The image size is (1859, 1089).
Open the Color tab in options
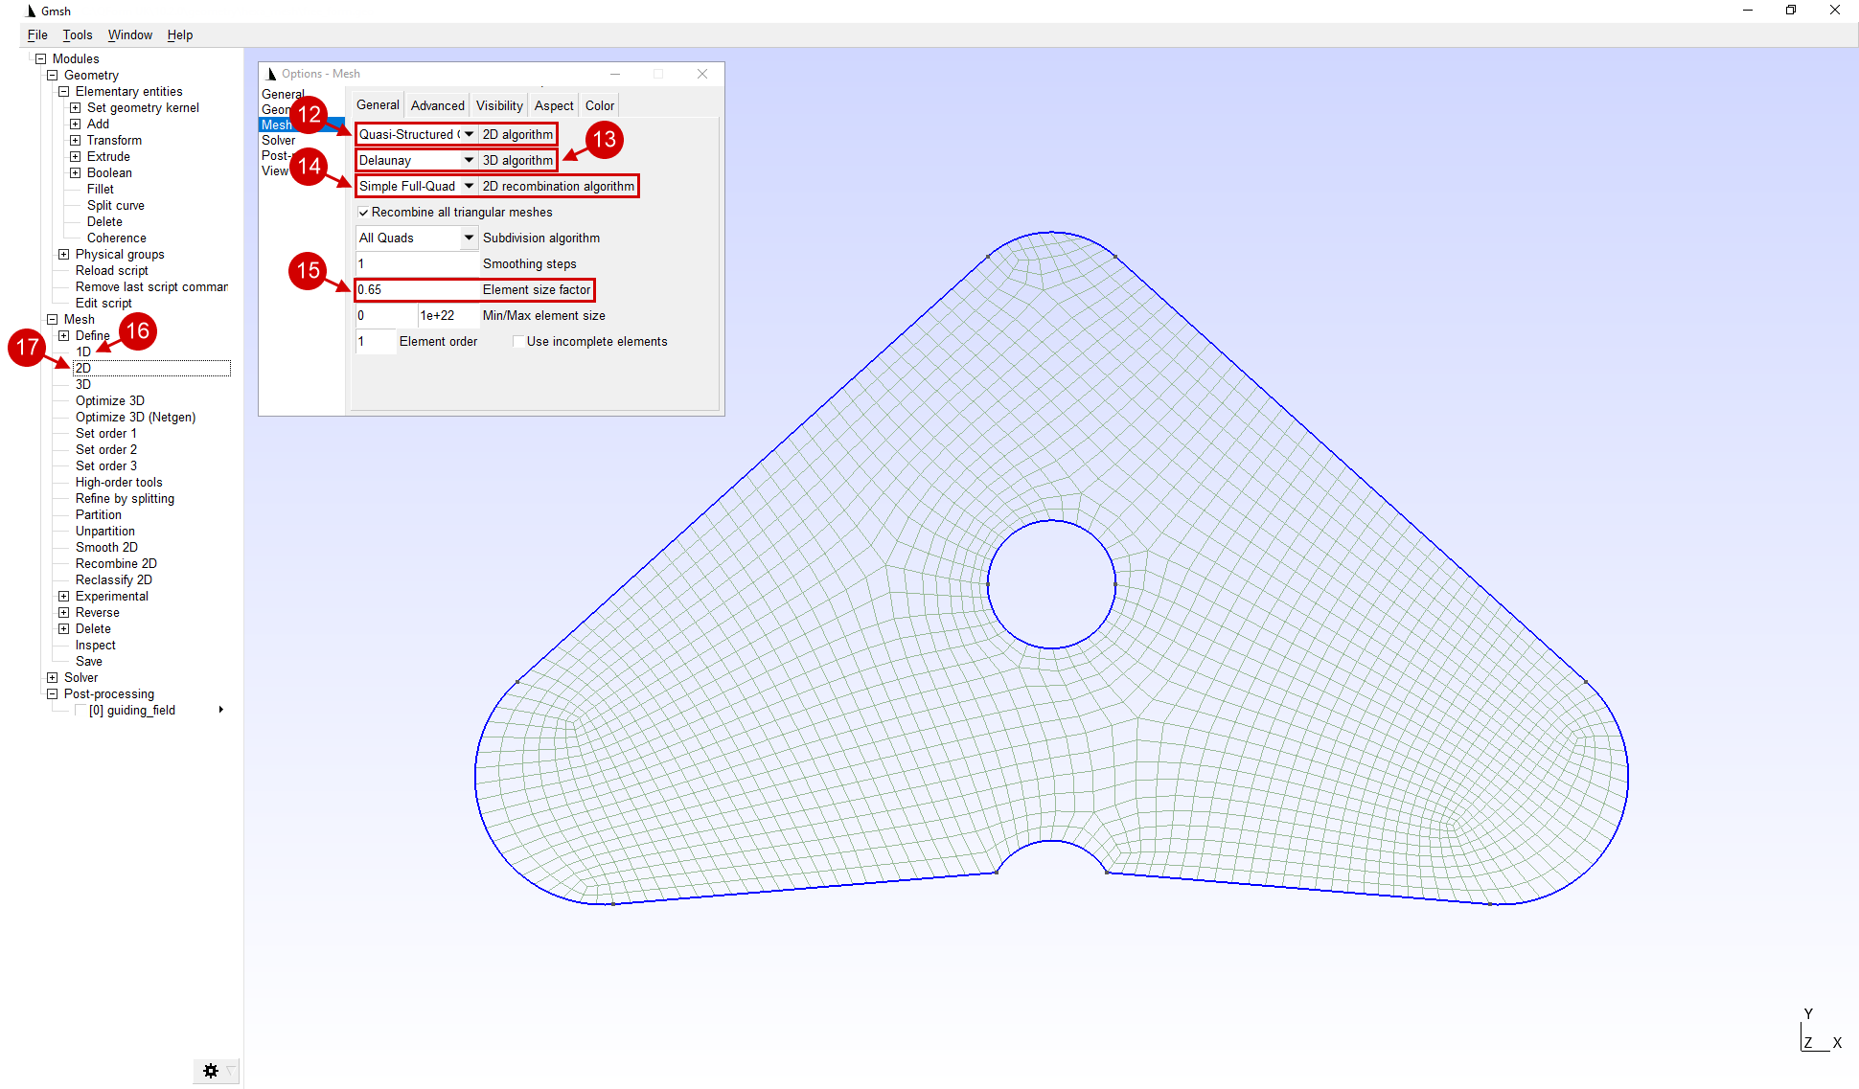pyautogui.click(x=600, y=106)
